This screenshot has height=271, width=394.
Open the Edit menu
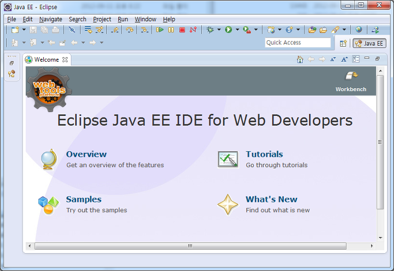pyautogui.click(x=27, y=19)
